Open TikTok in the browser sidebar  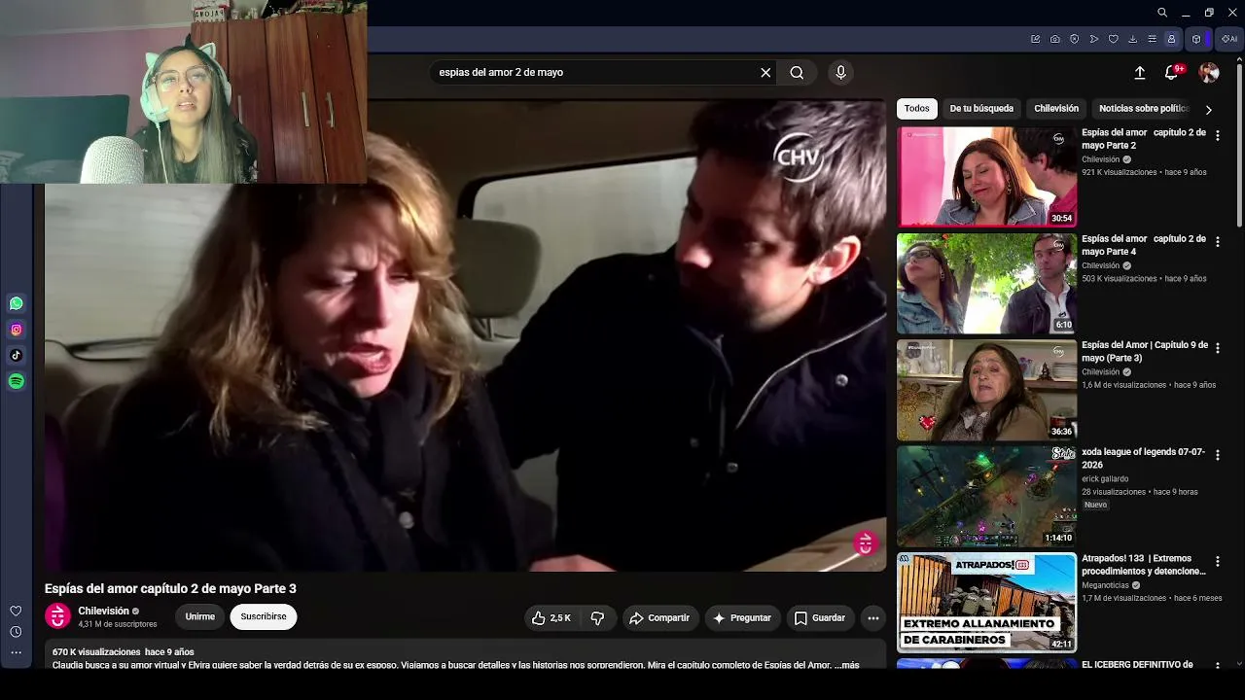click(x=17, y=356)
